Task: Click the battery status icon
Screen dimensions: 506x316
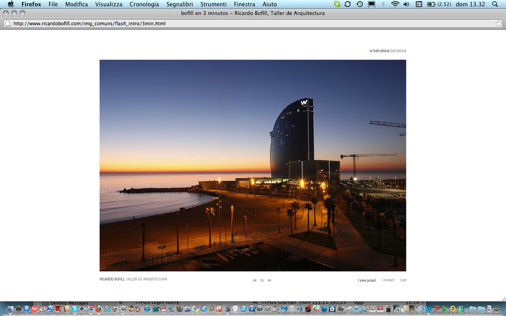Action: 431,4
